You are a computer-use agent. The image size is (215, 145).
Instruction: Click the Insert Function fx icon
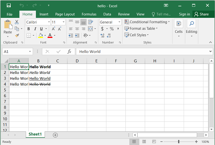(69, 51)
